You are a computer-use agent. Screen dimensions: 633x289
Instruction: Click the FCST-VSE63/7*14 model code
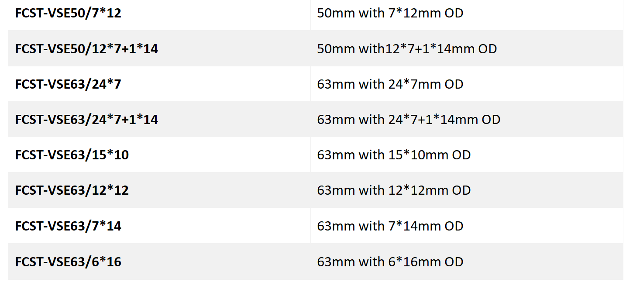click(x=68, y=226)
